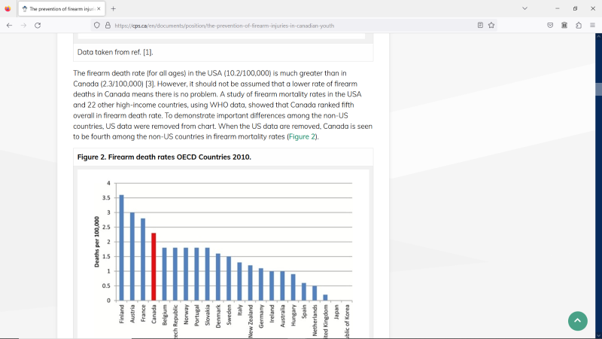Image resolution: width=602 pixels, height=339 pixels.
Task: Click the 'Japan' axis label
Action: coord(336,312)
